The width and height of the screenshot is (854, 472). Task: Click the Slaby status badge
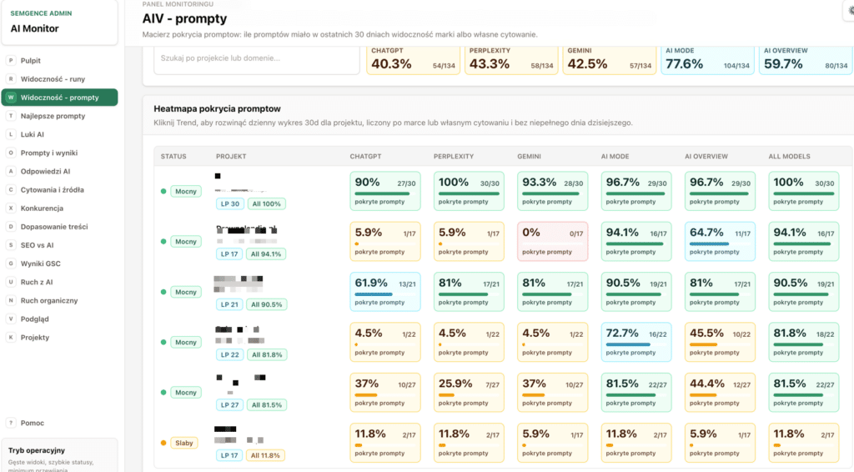(x=184, y=443)
